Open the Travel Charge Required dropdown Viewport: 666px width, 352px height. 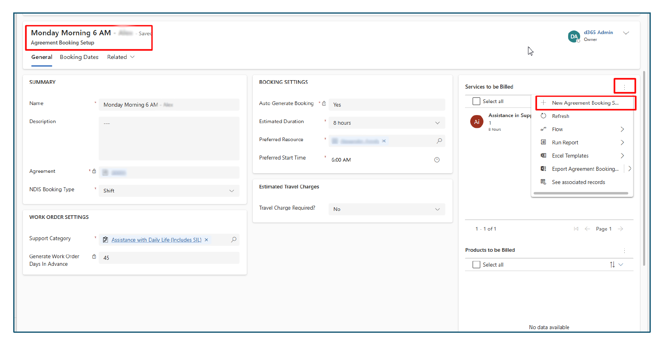pos(437,209)
